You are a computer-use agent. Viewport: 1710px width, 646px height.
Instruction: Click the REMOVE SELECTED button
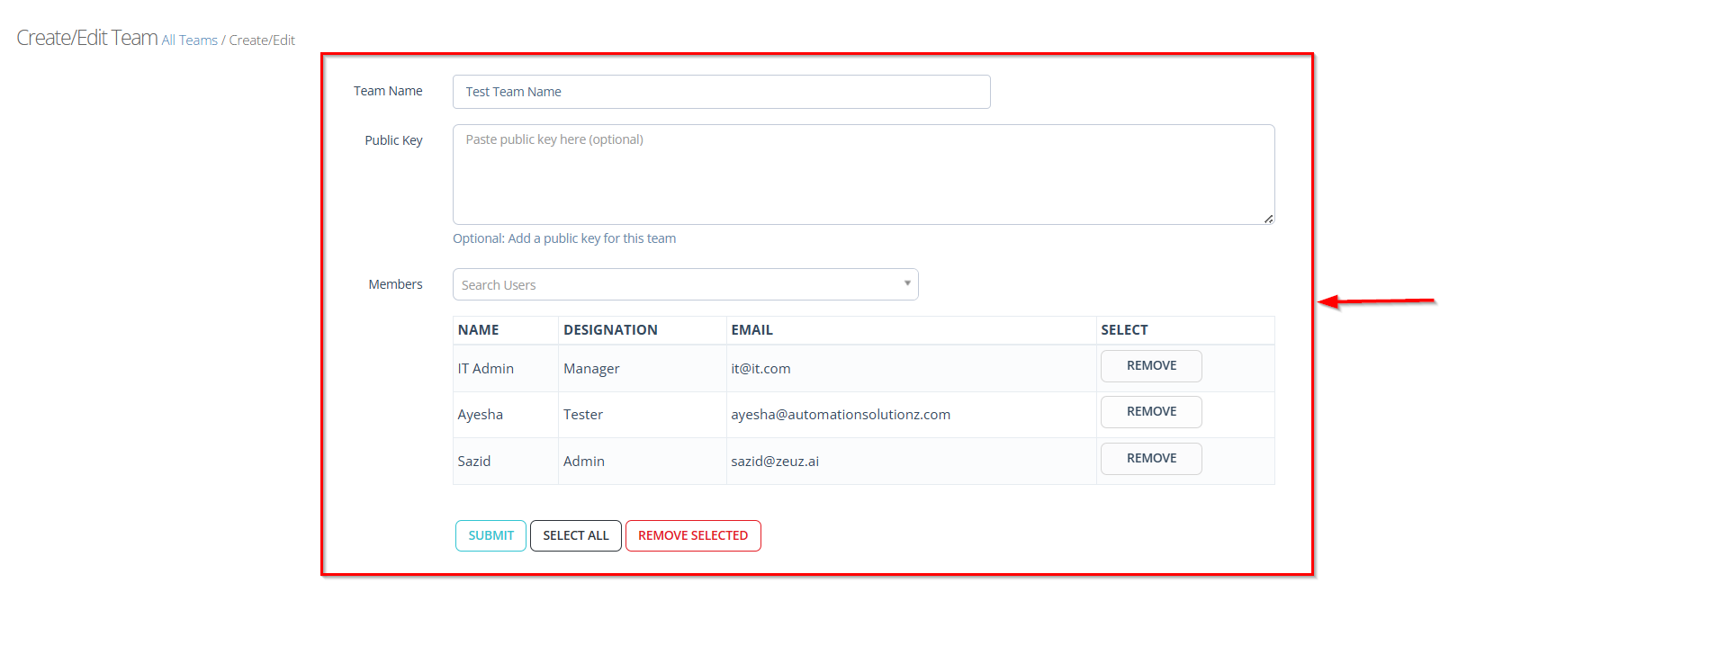(692, 536)
